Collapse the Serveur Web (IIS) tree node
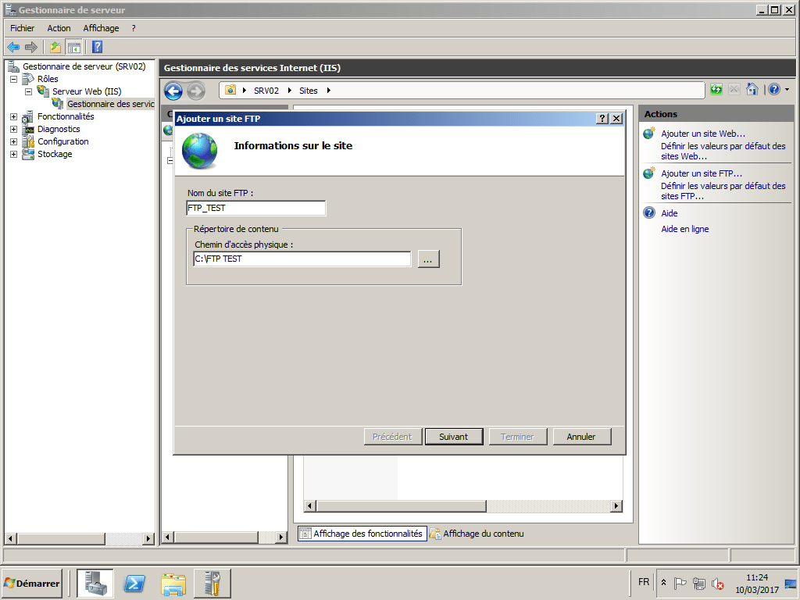 (27, 91)
